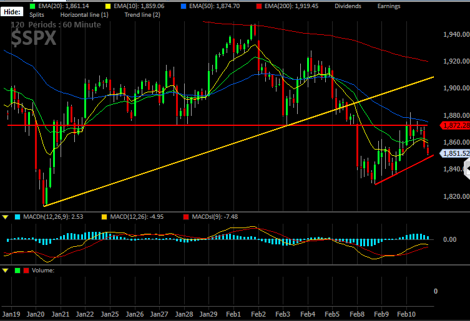The image size is (470, 321).
Task: Expand the side panel arrow at right edge
Action: [467, 169]
